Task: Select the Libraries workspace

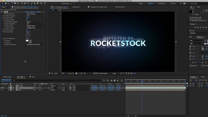Action: point(173,4)
